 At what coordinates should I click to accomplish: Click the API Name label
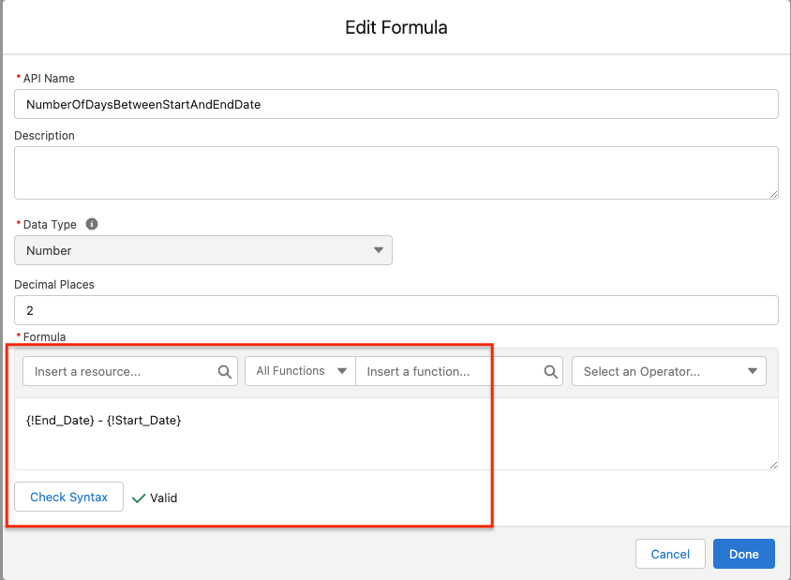49,78
